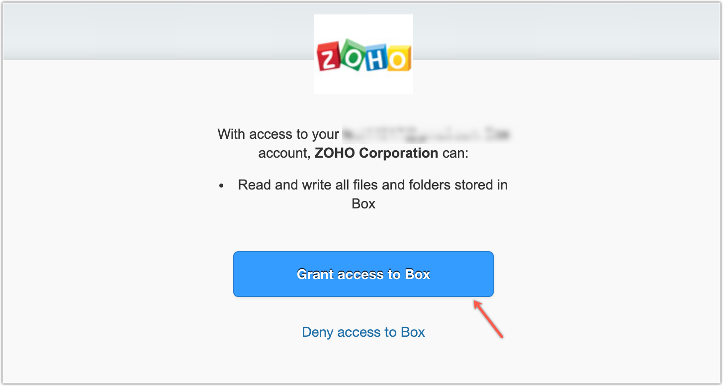
Task: Click the word "Grant" on the blue button
Action: [315, 275]
